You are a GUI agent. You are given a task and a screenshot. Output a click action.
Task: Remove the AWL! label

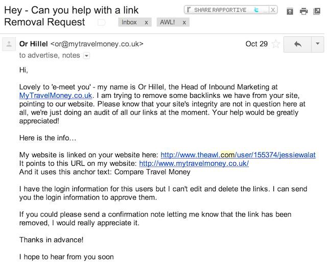click(x=184, y=23)
